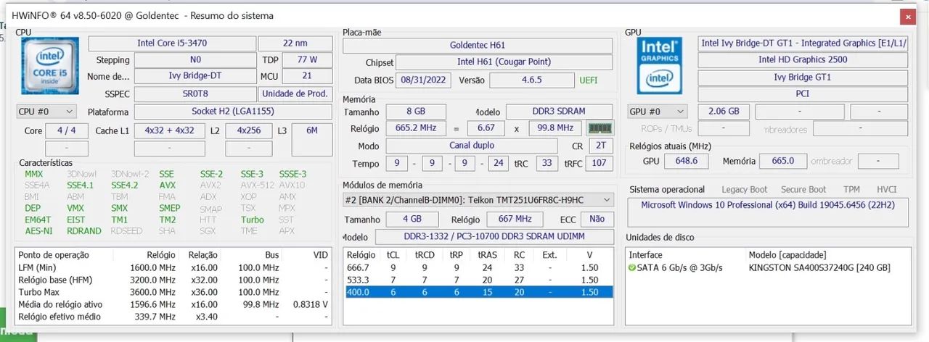Click the SR0T8 SSPEC value
Viewport: 929px width, 342px height.
195,93
